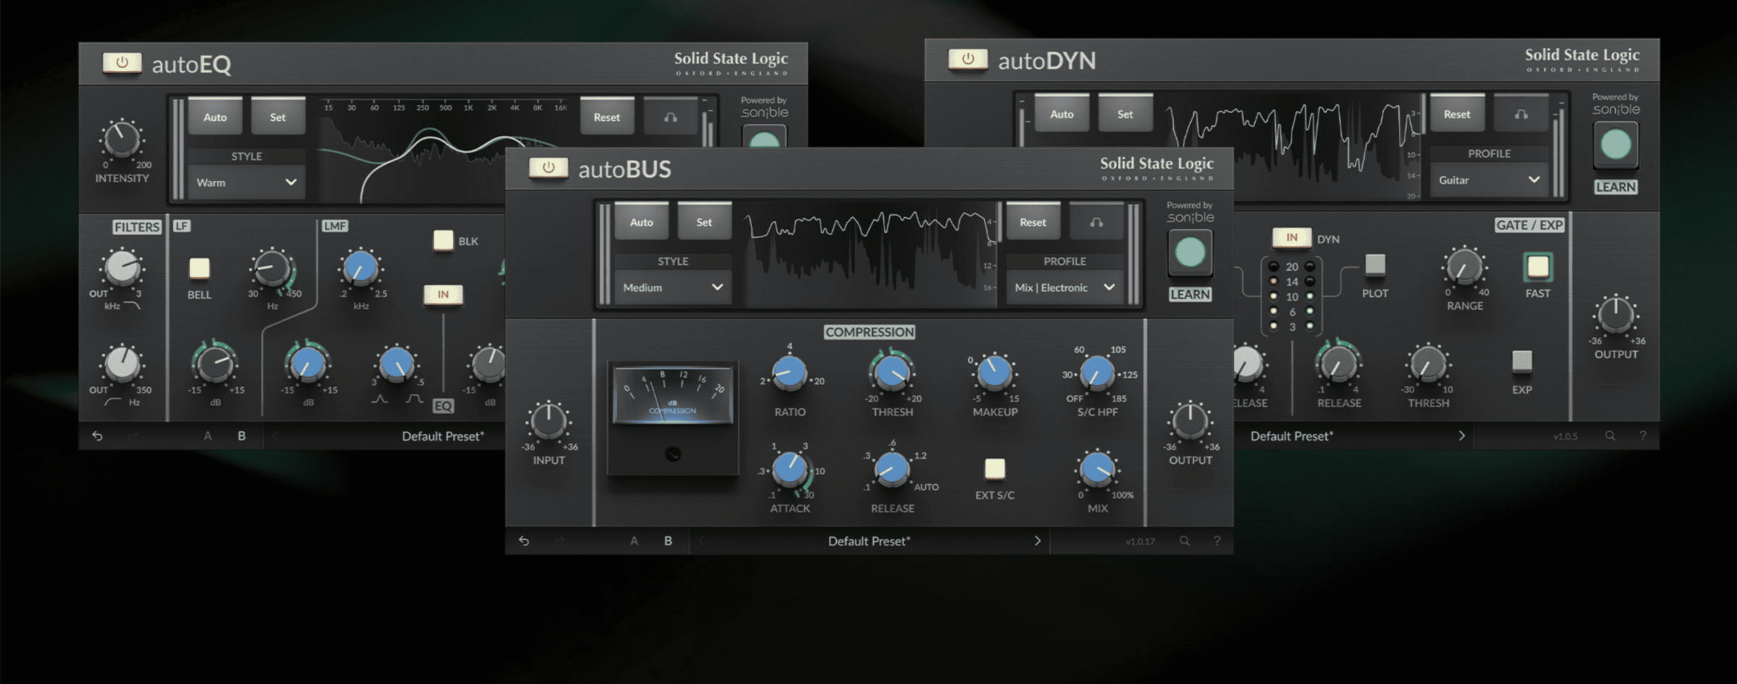Select preset slot B in autoBUS
Image resolution: width=1737 pixels, height=684 pixels.
(x=668, y=541)
